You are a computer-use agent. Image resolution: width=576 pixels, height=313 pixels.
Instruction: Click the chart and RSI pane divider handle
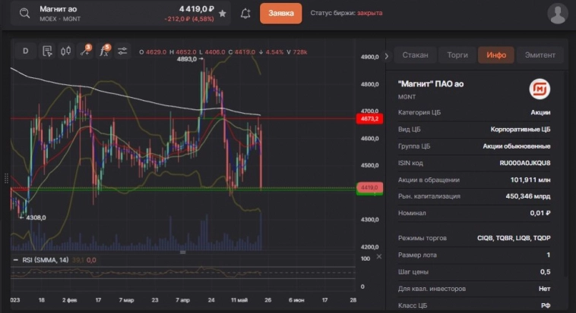click(x=182, y=252)
